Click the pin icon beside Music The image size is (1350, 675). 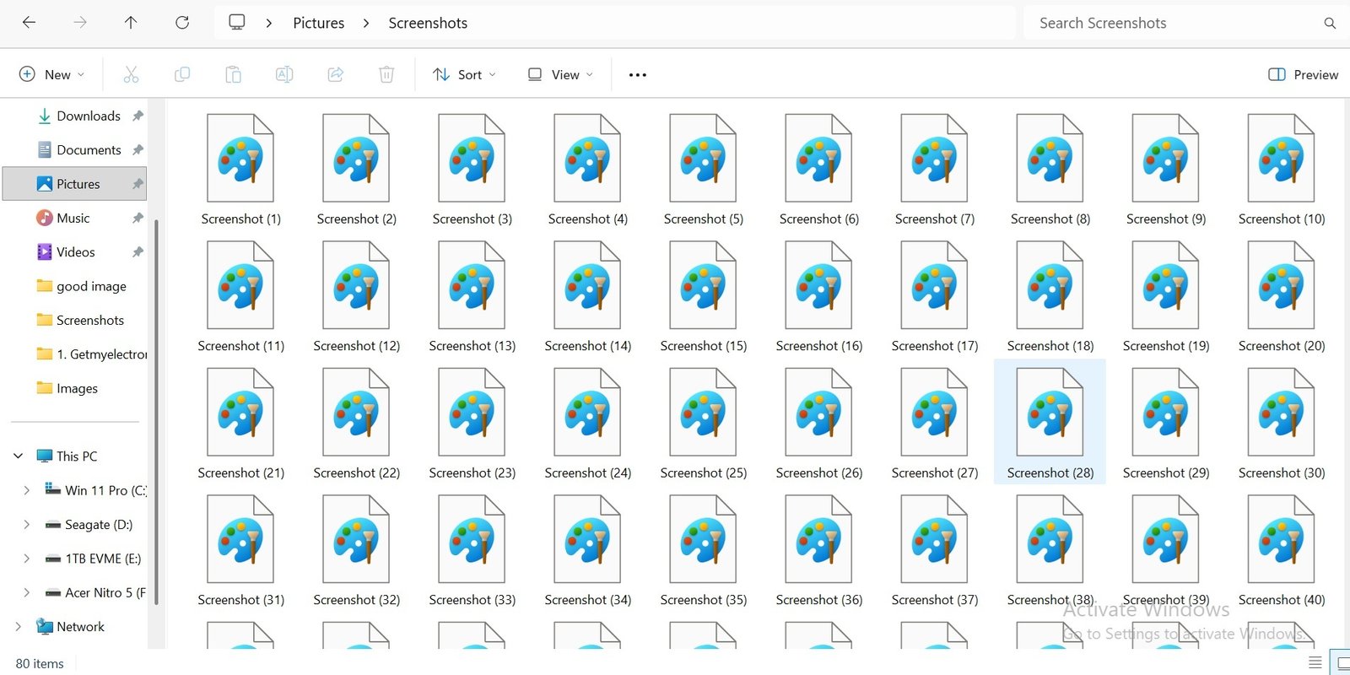(138, 218)
